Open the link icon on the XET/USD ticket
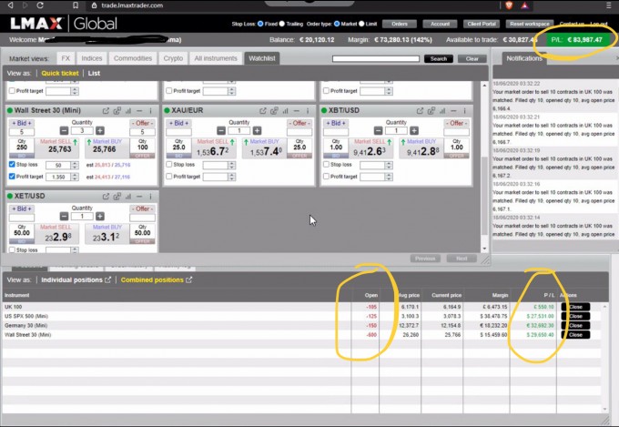The image size is (619, 427). click(x=117, y=197)
